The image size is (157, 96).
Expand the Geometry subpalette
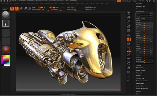pos(139,4)
